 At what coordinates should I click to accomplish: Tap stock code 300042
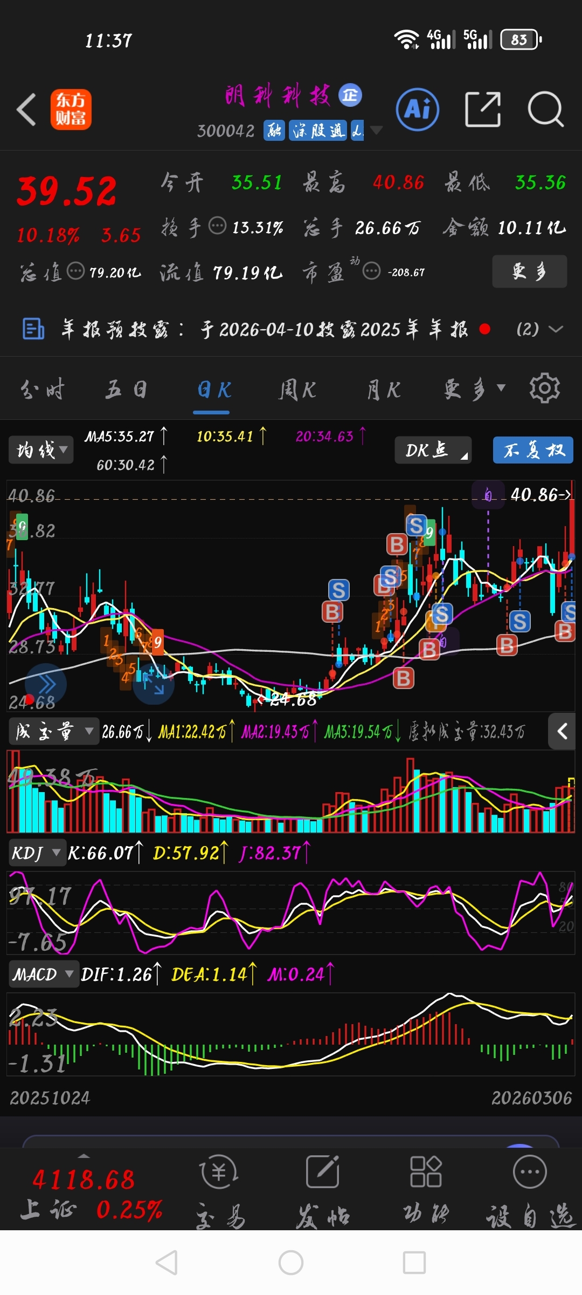[226, 131]
